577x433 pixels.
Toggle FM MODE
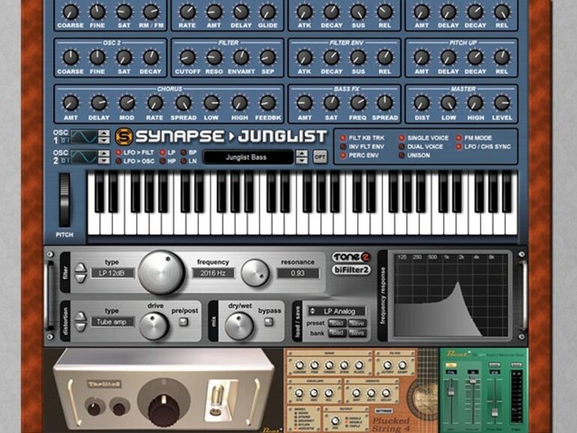(x=459, y=138)
